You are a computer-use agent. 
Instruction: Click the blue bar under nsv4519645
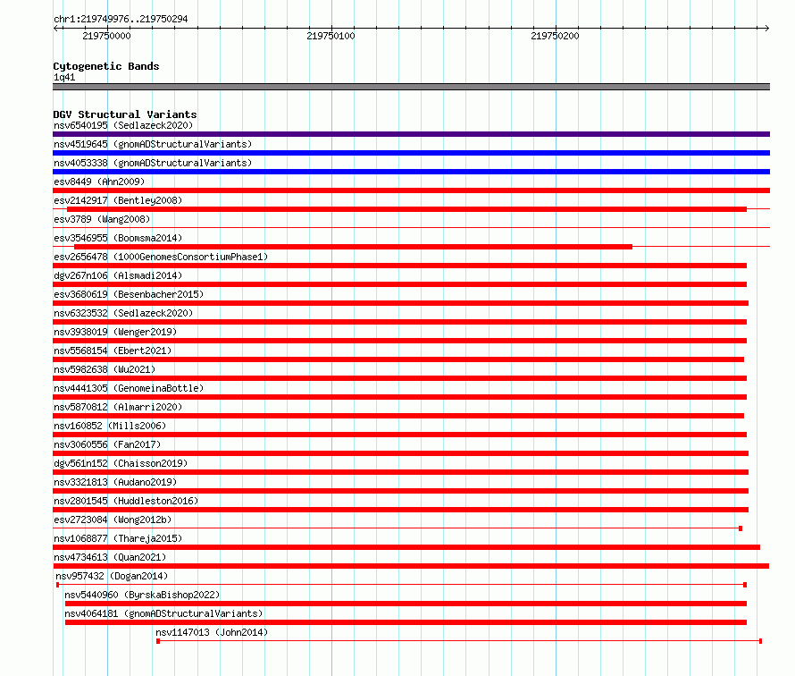pyautogui.click(x=411, y=153)
